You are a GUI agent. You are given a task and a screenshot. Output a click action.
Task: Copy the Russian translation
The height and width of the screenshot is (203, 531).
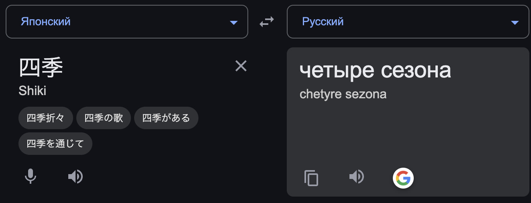(311, 178)
